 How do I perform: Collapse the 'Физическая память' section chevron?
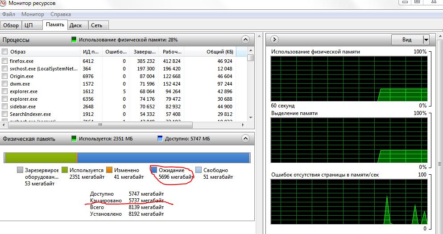coord(245,139)
